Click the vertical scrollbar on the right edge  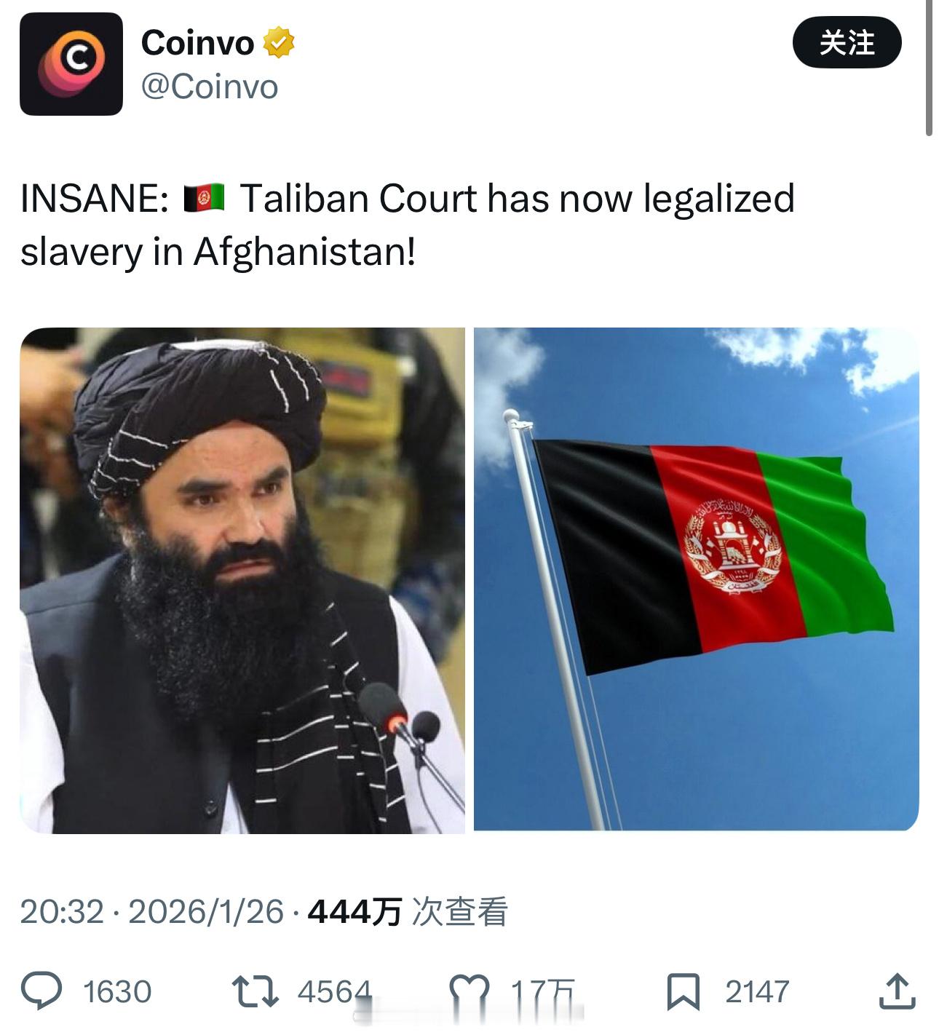929,69
